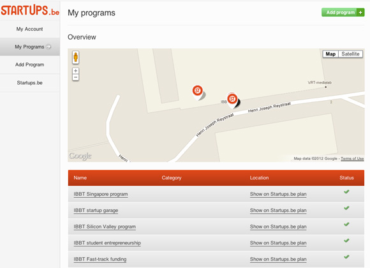Open the Google logo on map
370x268 pixels.
click(x=80, y=156)
